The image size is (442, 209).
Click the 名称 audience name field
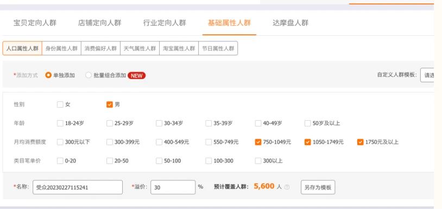[x=78, y=187]
